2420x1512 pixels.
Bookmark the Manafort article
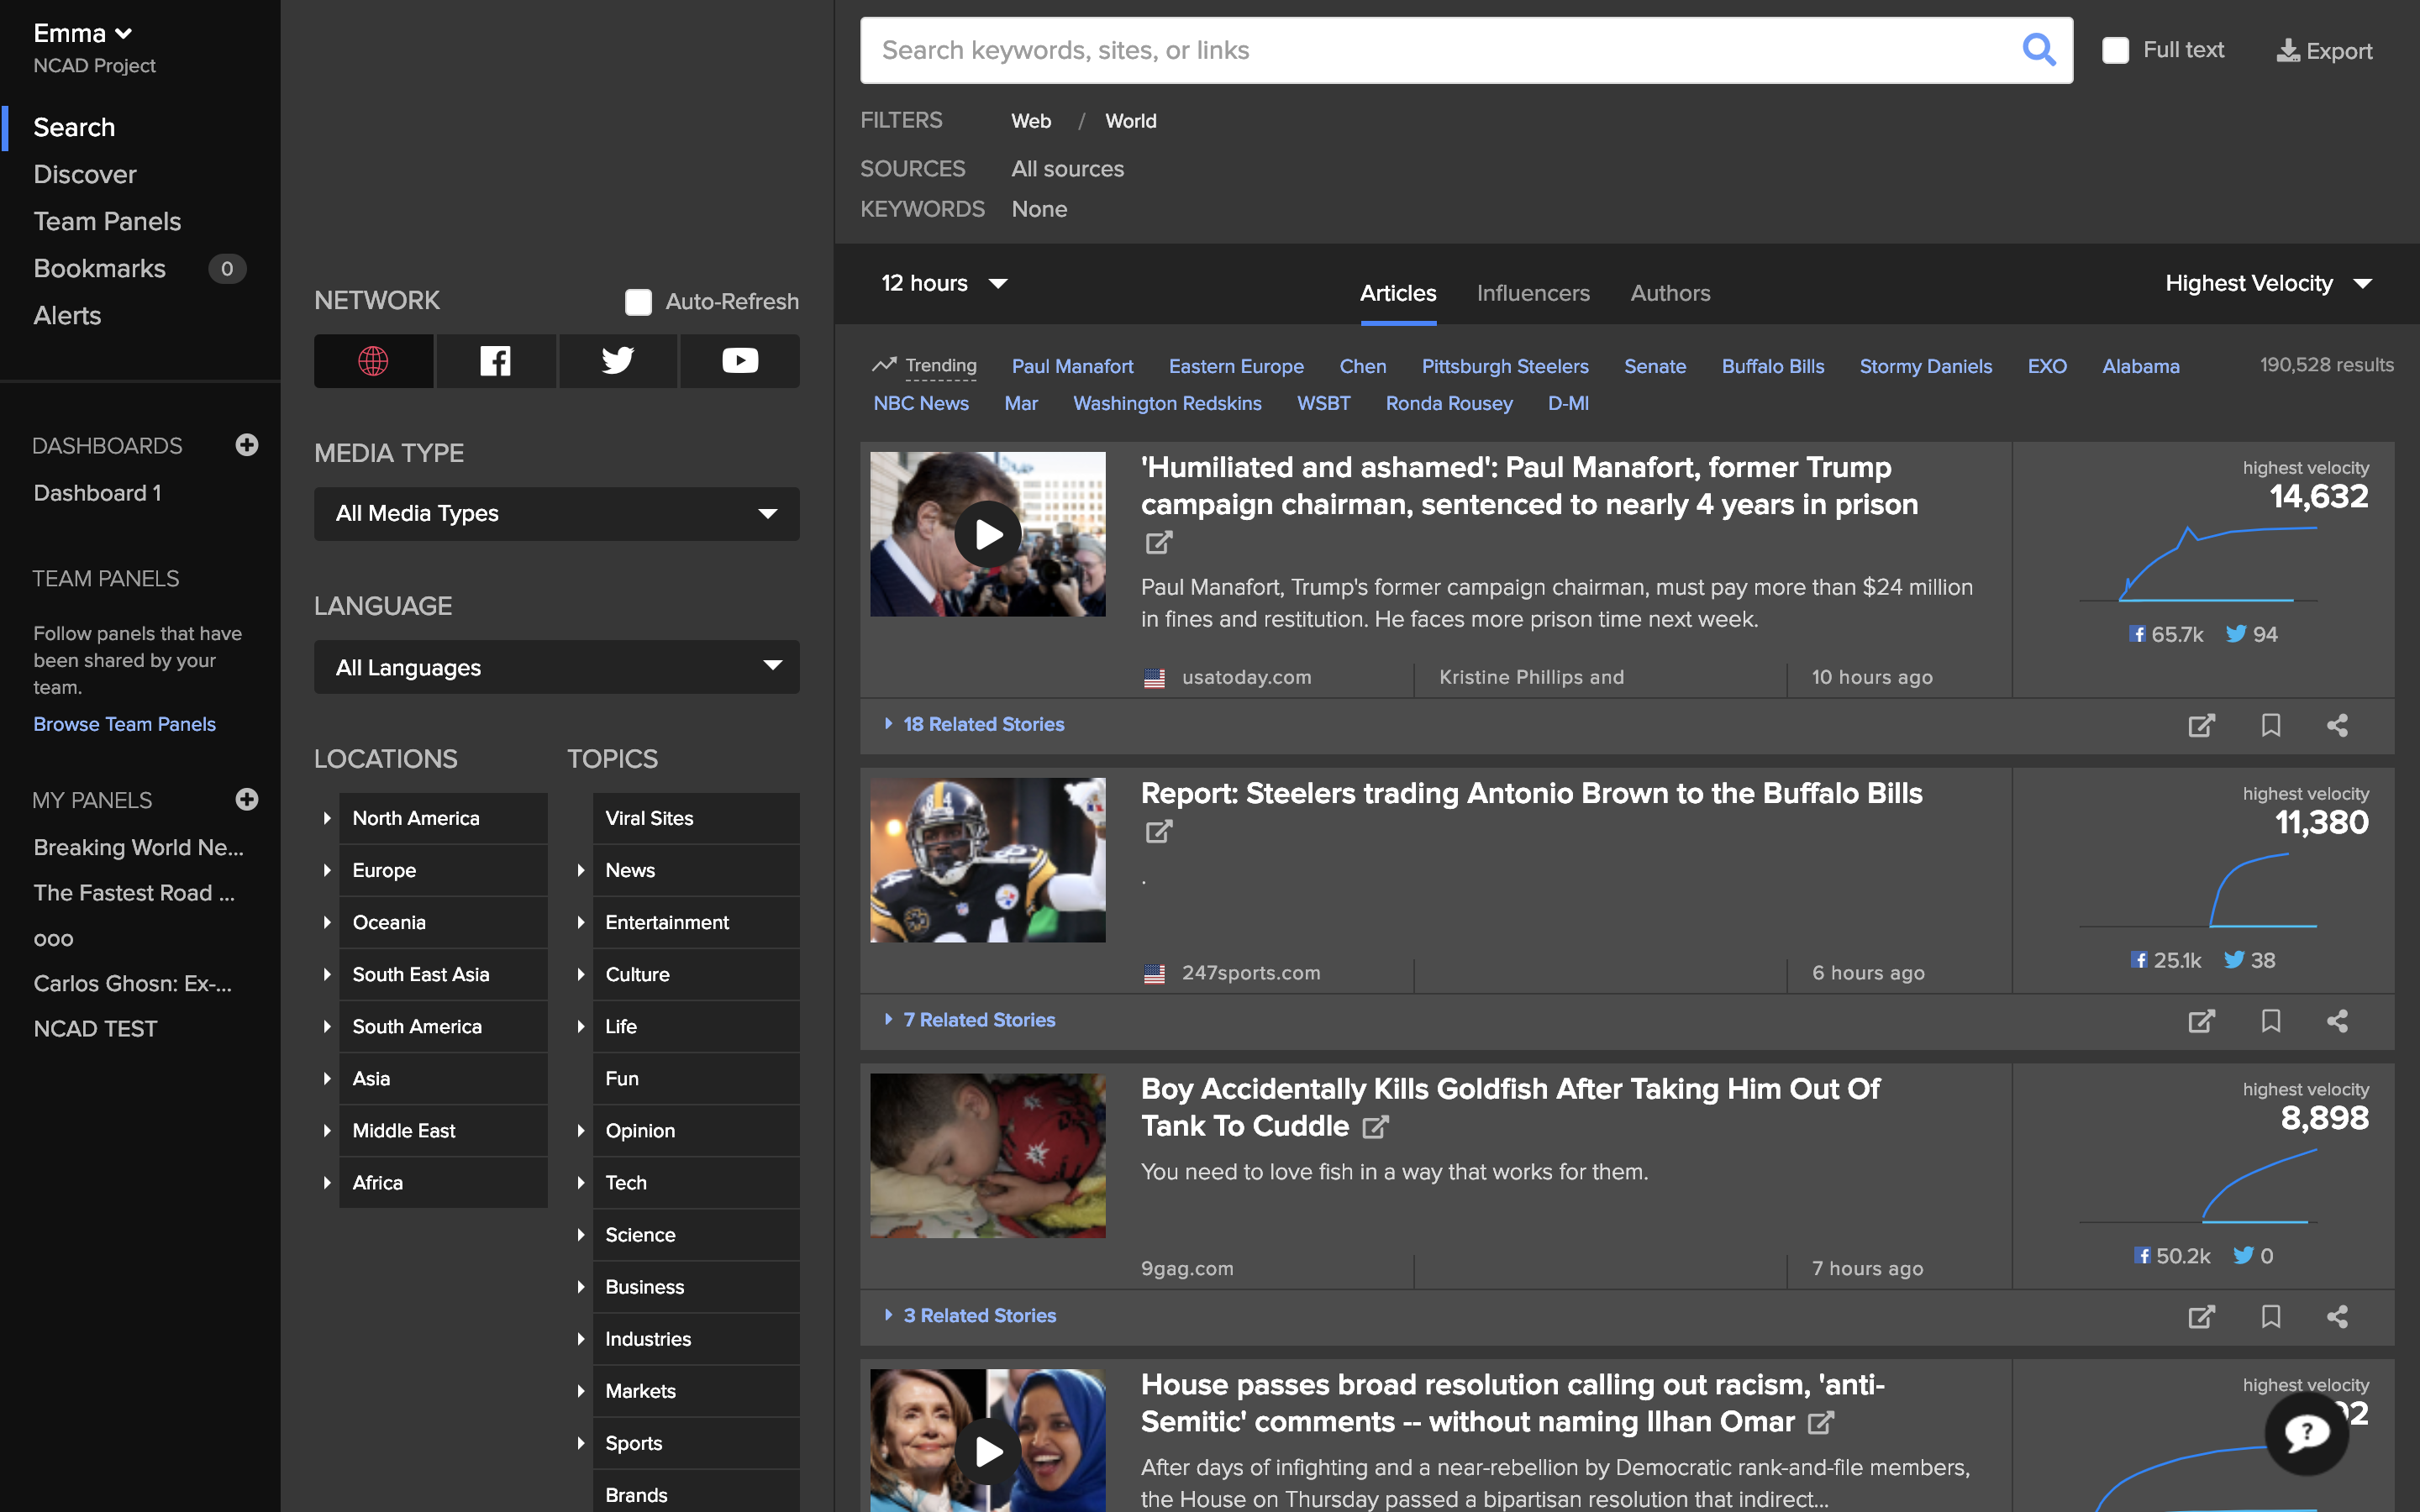coord(2271,725)
